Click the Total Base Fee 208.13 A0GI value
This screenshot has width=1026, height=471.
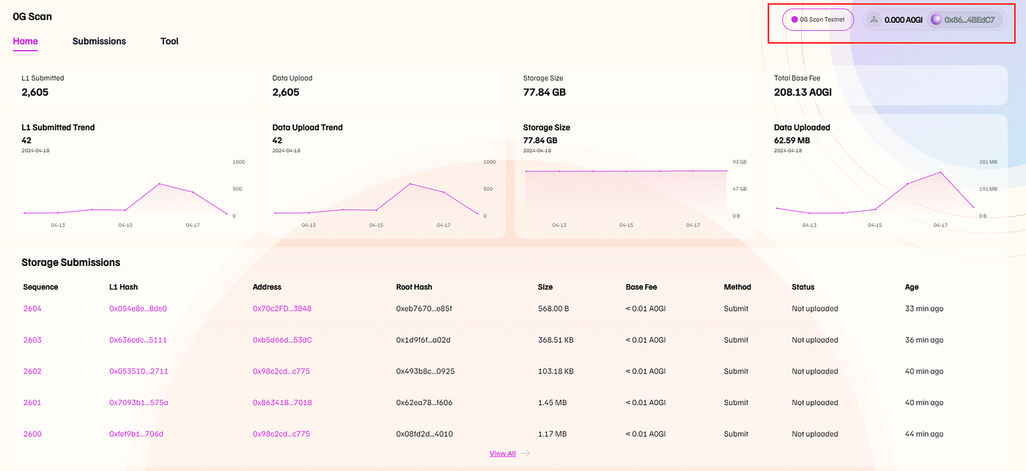802,92
